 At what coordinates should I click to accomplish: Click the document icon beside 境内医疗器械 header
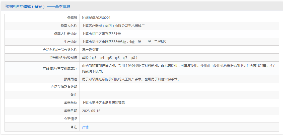pos(6,7)
